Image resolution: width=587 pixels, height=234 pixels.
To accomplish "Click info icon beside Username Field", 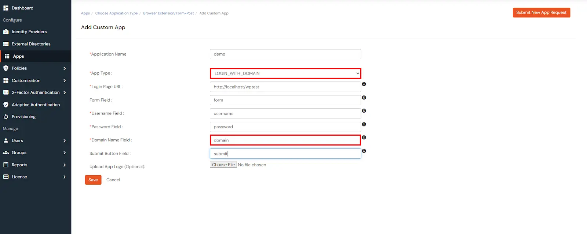I will click(364, 111).
